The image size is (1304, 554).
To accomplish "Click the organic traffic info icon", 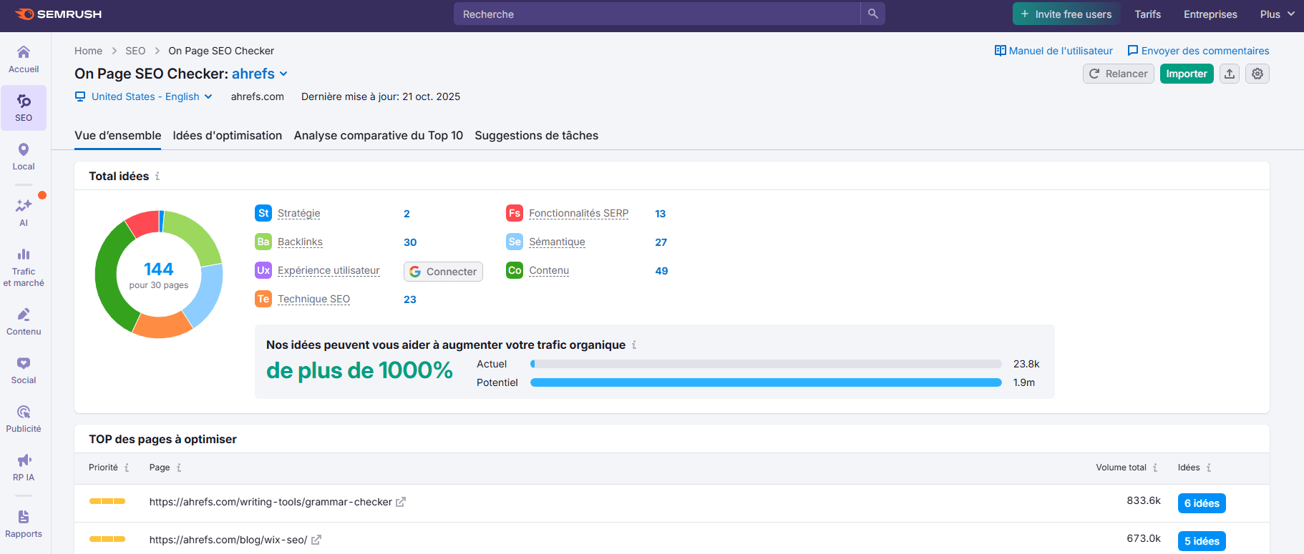I will 634,345.
